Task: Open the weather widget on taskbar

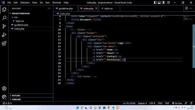Action: (x=7, y=108)
